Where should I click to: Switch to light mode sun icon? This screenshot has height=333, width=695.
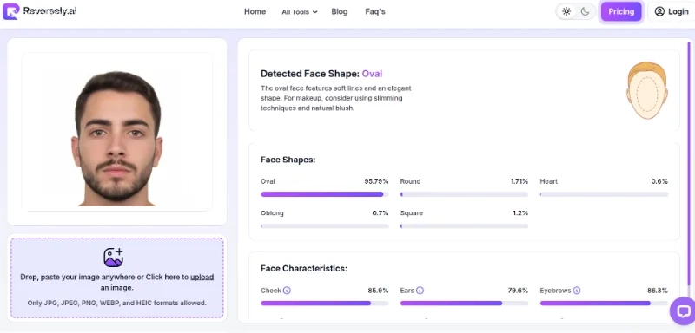pos(566,11)
